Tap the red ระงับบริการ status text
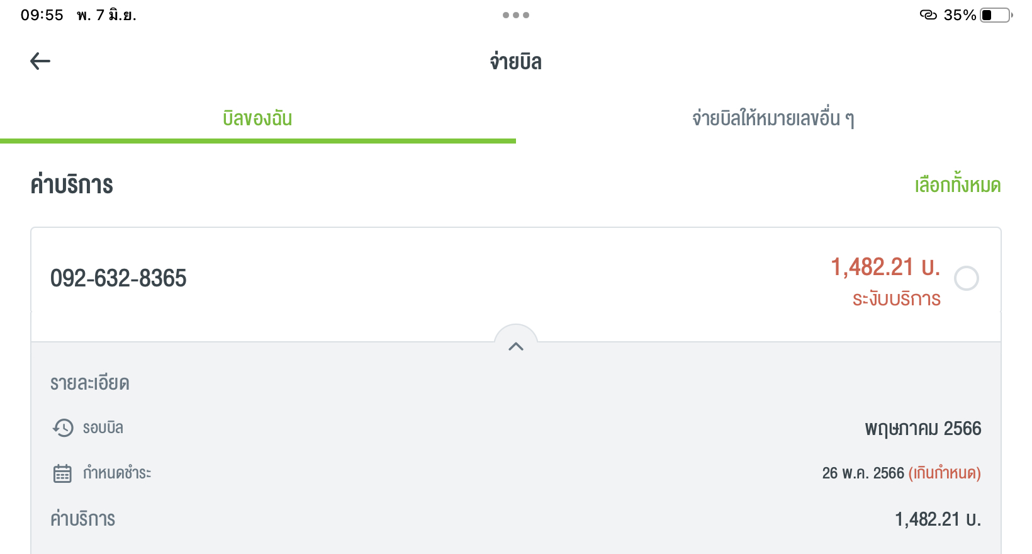 click(896, 299)
